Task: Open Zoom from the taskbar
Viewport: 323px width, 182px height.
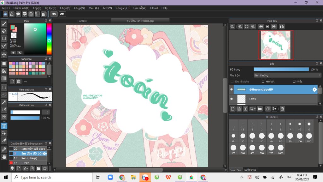Action: [x=110, y=177]
